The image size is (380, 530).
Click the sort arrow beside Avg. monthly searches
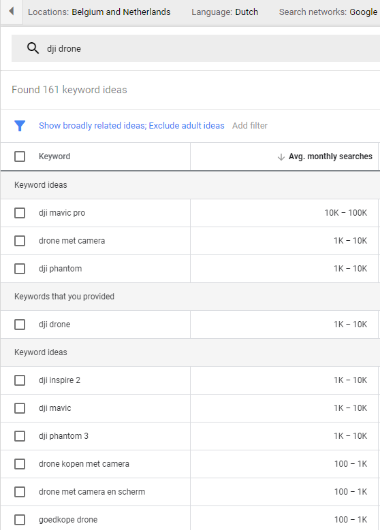click(281, 157)
